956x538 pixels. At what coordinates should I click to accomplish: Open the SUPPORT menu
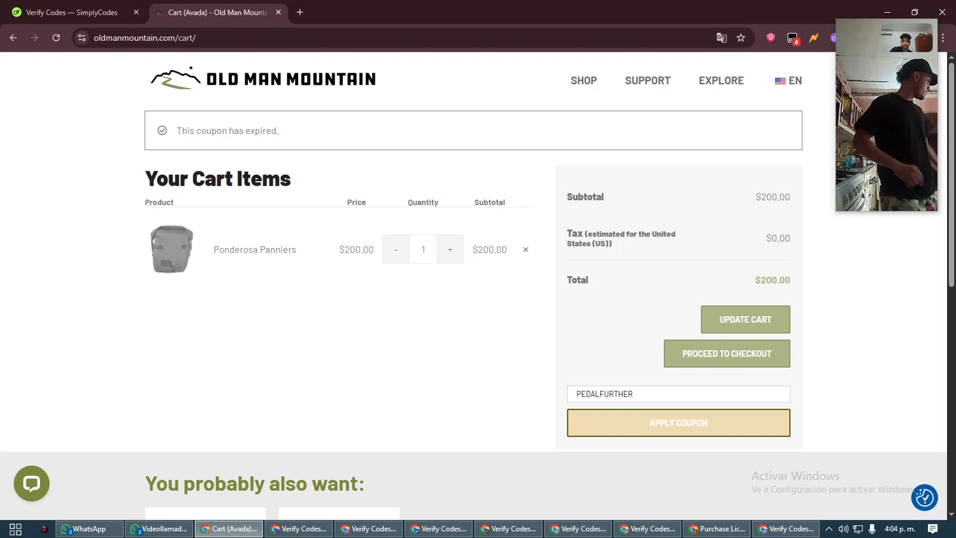click(648, 80)
